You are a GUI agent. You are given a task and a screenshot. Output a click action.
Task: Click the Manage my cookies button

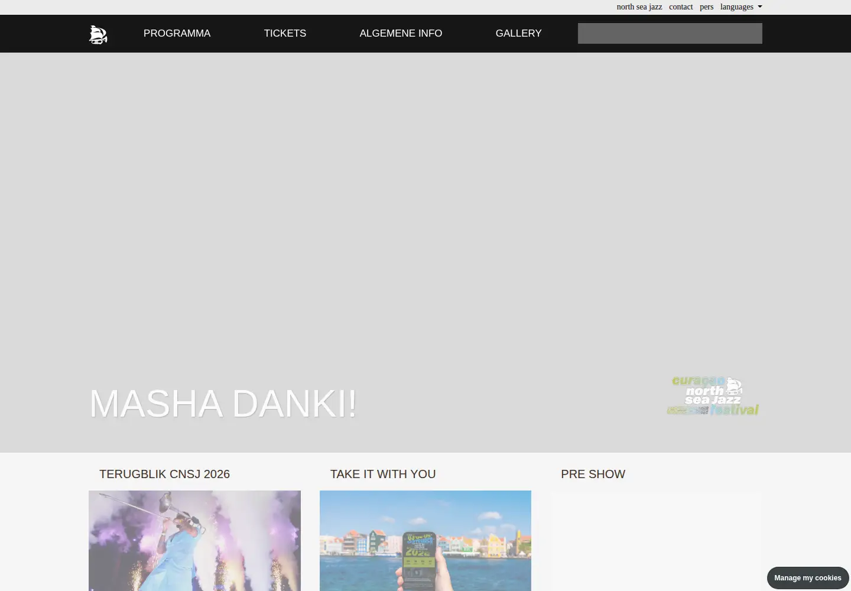(x=808, y=578)
